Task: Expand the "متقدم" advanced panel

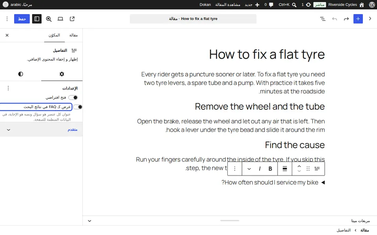Action: [41, 130]
